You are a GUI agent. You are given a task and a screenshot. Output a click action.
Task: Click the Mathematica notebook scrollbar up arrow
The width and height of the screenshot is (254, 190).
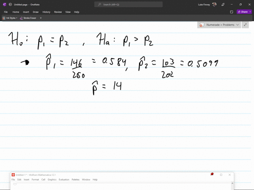[232, 183]
